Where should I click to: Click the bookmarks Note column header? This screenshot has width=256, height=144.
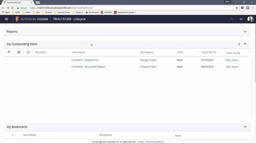pyautogui.click(x=178, y=136)
